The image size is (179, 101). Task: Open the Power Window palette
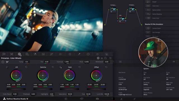pyautogui.click(x=88, y=54)
